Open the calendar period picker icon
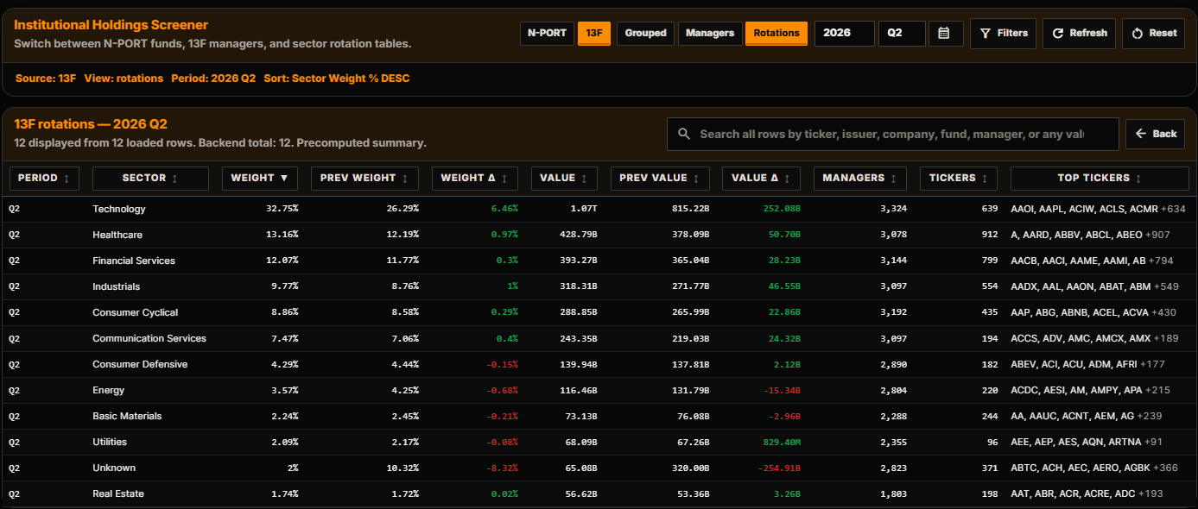Screen dimensions: 1198x509 [945, 33]
